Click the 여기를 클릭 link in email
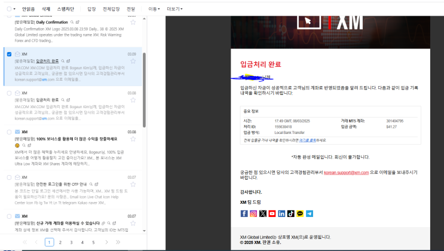Screen dimensions: 444x251 pyautogui.click(x=307, y=140)
